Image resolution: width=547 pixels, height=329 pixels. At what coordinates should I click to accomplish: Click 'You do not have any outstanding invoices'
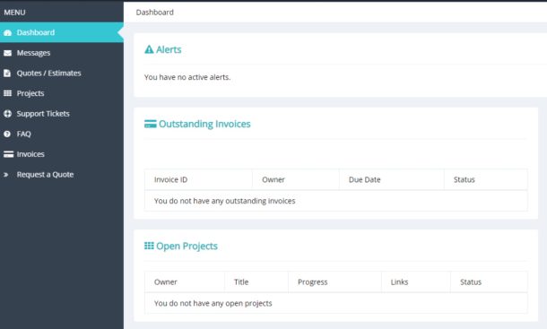tap(225, 201)
